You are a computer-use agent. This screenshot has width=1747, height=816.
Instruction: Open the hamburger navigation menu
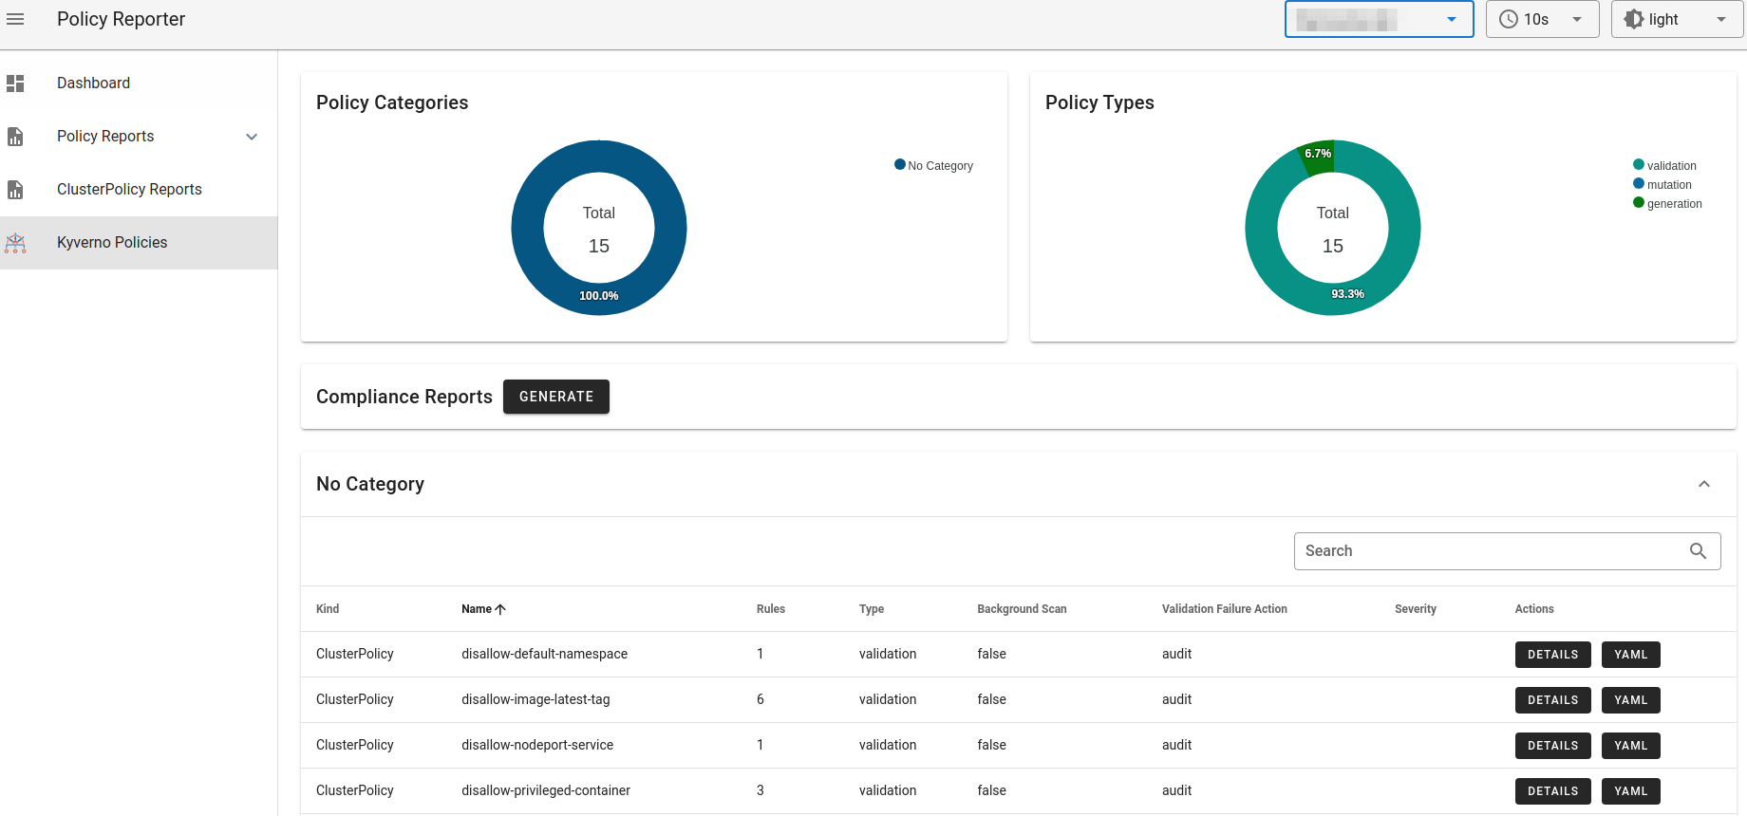pos(15,19)
